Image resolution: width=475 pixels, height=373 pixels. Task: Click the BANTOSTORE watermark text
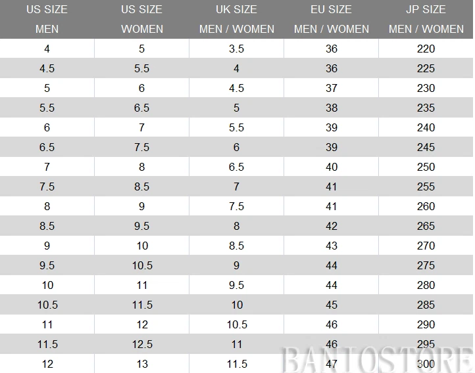[377, 360]
